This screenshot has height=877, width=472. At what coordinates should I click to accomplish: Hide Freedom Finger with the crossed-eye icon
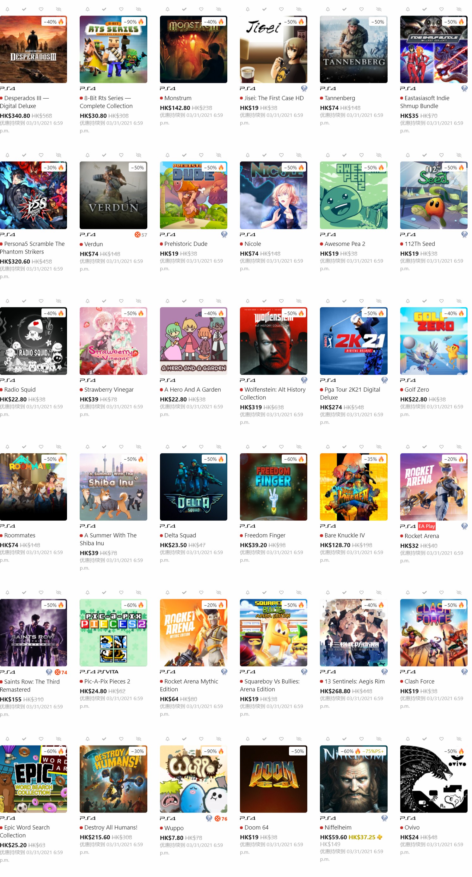tap(299, 447)
